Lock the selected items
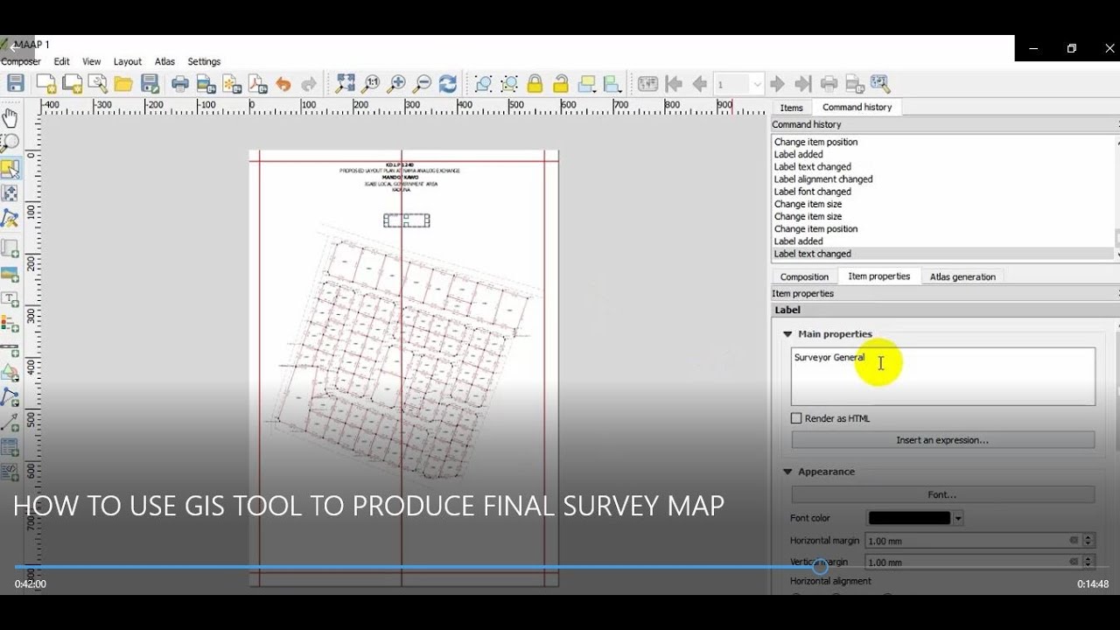This screenshot has width=1120, height=630. pos(535,84)
